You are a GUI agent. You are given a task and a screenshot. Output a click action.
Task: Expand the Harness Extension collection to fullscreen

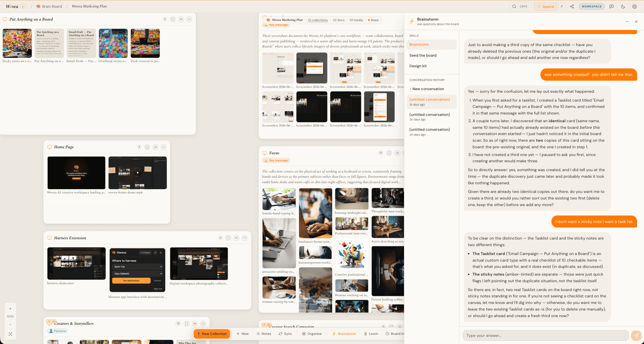point(228,238)
